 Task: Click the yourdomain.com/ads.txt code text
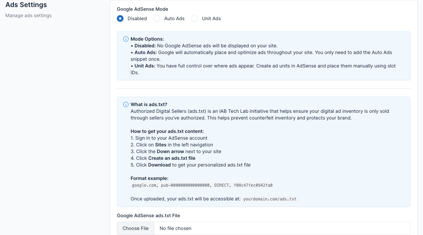pos(270,199)
